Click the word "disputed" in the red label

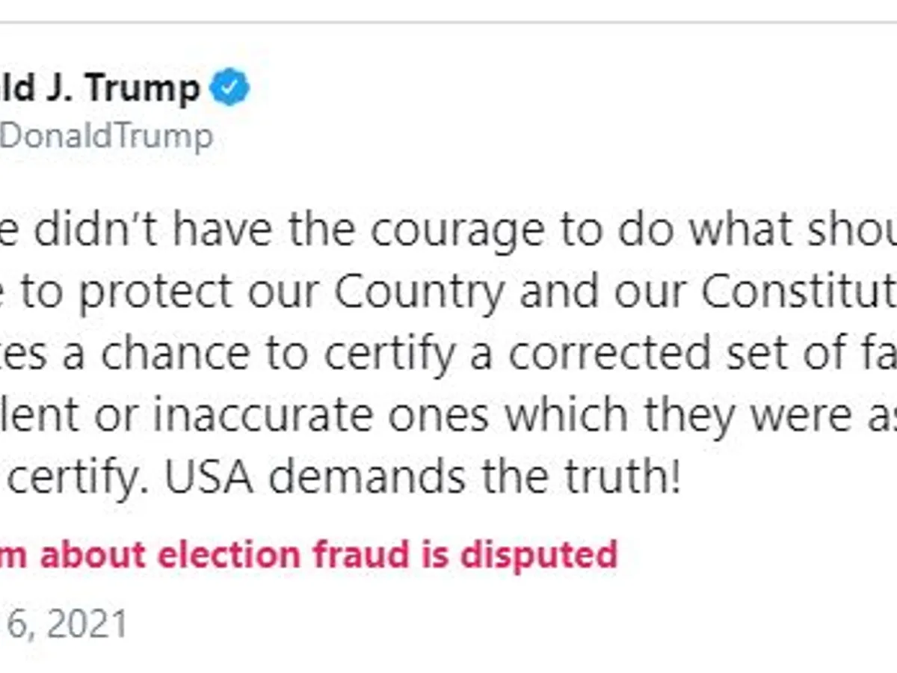[x=539, y=555]
